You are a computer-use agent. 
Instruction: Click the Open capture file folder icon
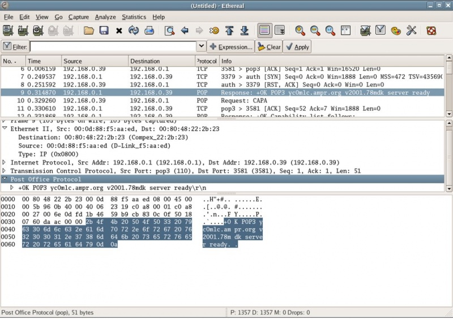pos(89,31)
